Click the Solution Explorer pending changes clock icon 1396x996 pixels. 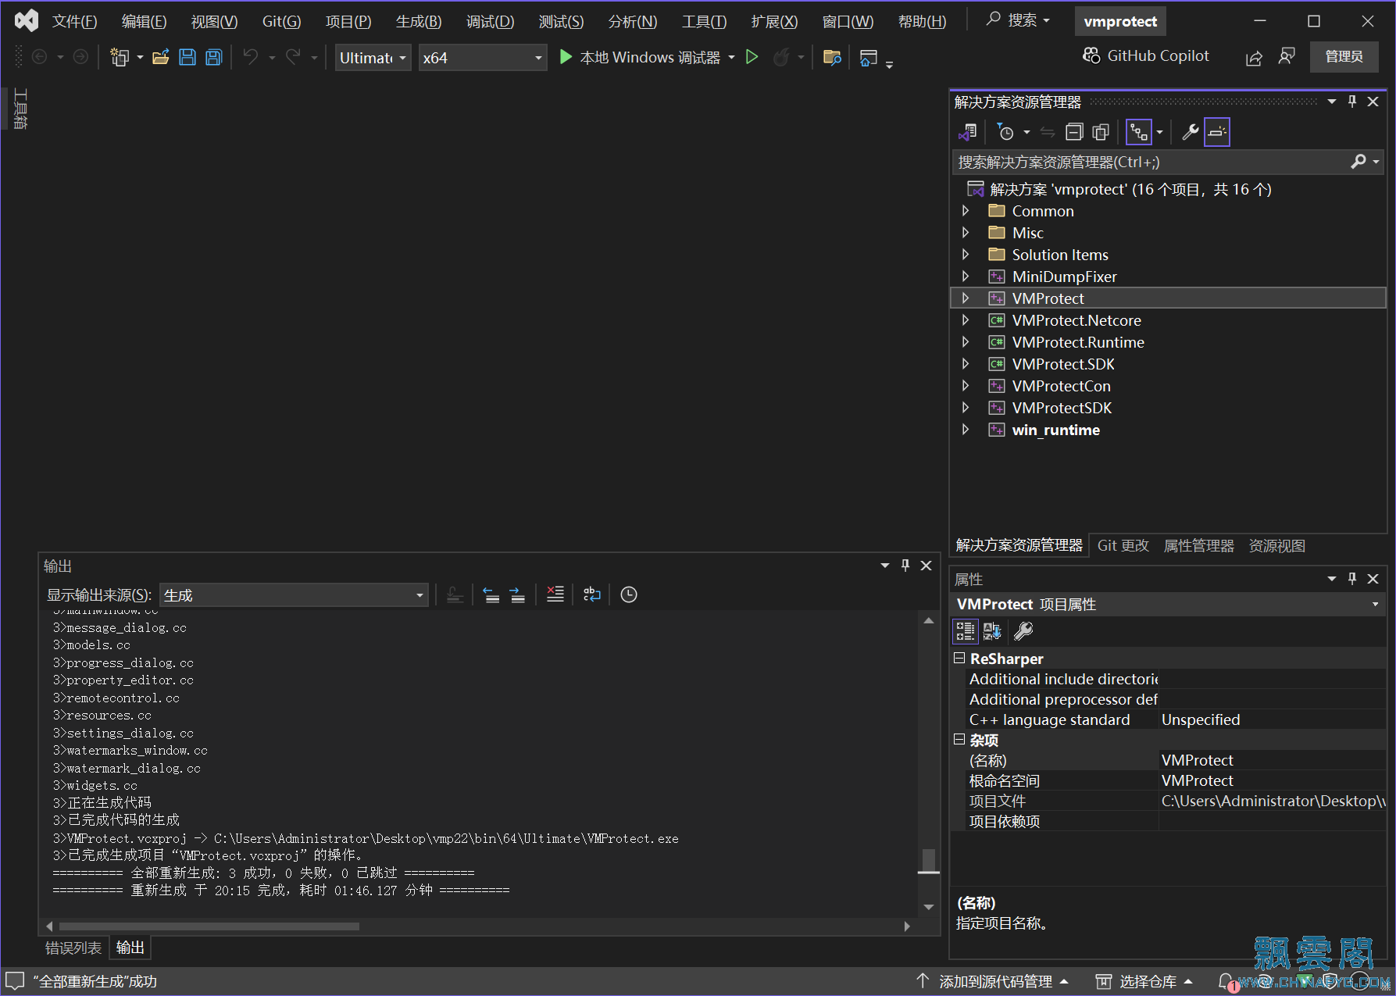point(1005,132)
